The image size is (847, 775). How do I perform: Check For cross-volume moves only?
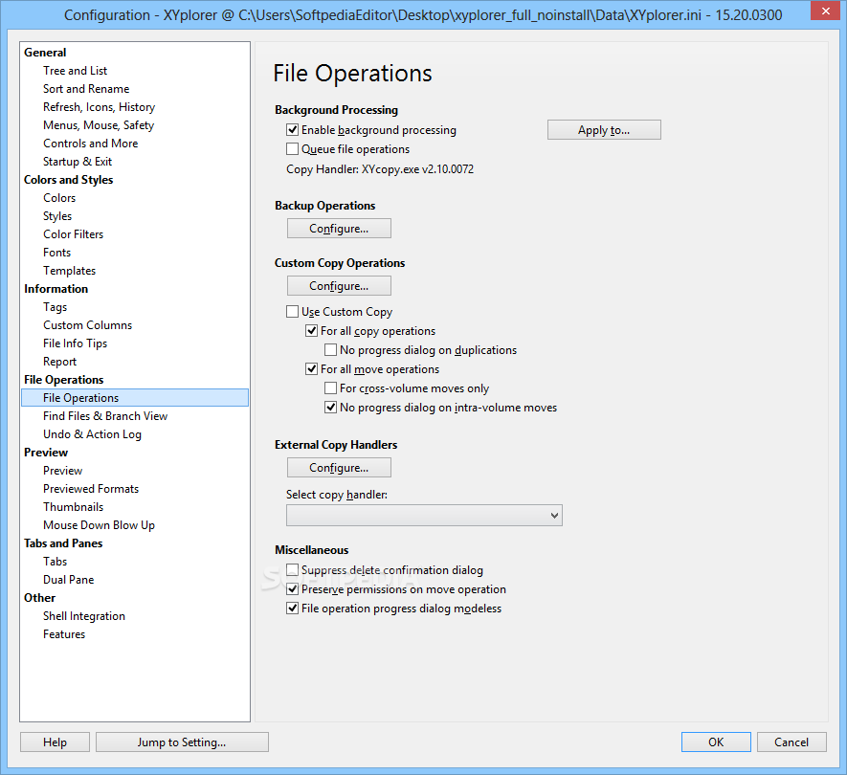coord(330,387)
